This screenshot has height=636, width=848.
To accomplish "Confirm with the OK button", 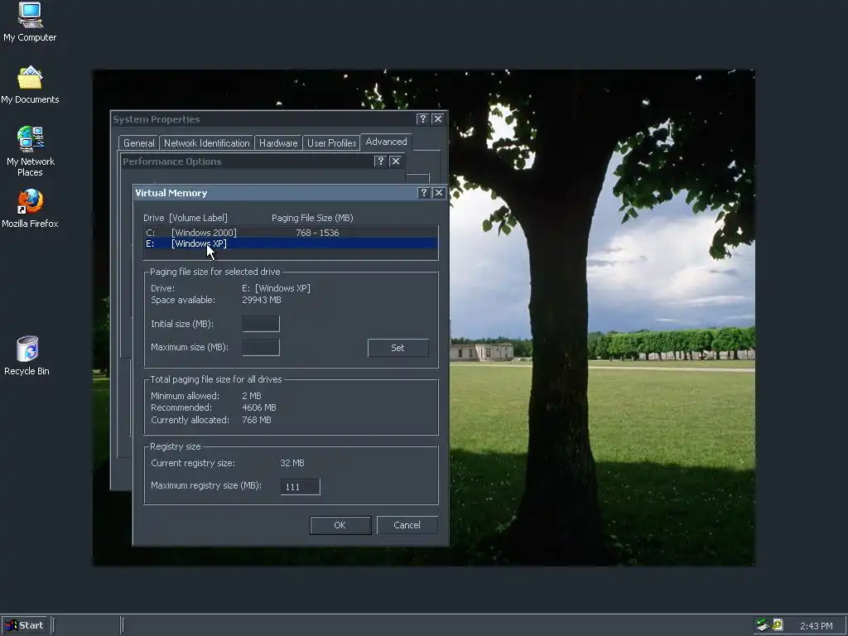I will click(x=340, y=525).
